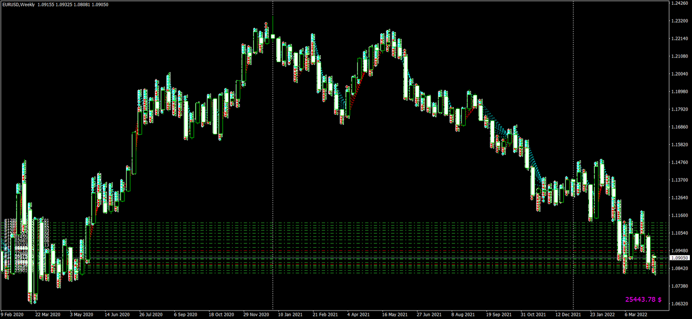
Task: Click the 25443.78 $ balance label
Action: coord(644,299)
